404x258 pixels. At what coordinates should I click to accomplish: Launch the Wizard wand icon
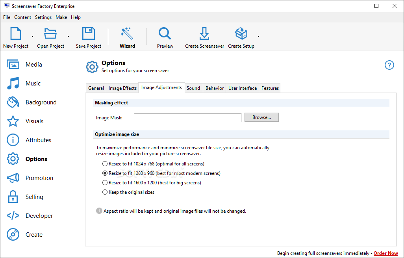[x=127, y=33]
